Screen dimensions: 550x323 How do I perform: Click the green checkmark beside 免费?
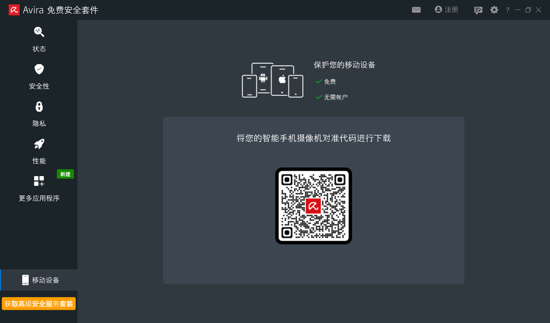pyautogui.click(x=319, y=82)
